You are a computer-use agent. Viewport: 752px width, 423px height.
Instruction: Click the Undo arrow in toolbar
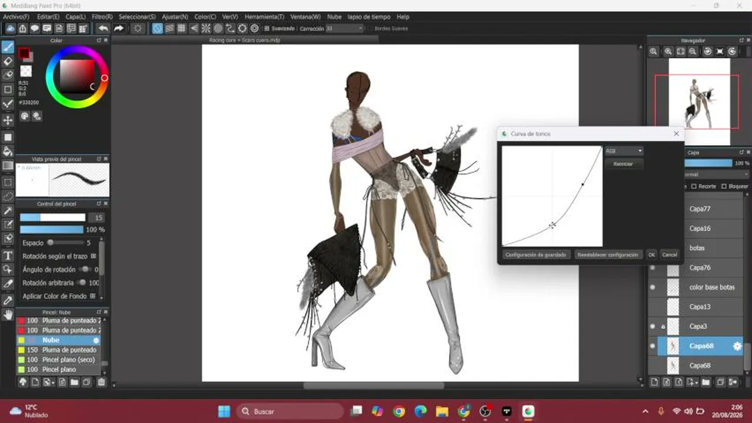click(x=103, y=28)
